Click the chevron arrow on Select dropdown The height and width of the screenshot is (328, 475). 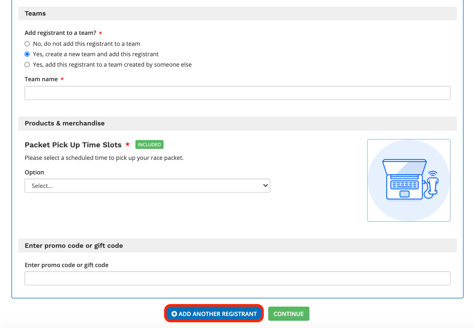click(x=265, y=186)
